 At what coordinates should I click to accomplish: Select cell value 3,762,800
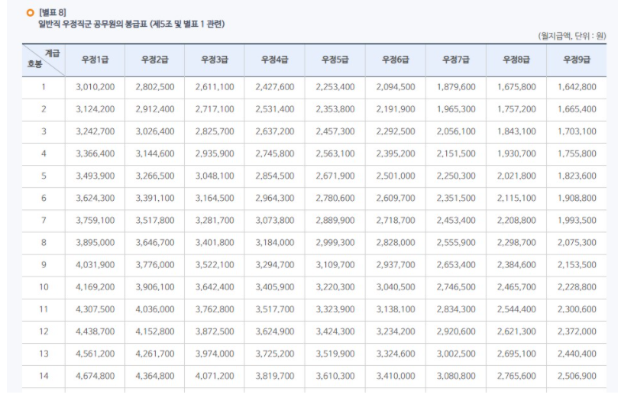tap(215, 309)
